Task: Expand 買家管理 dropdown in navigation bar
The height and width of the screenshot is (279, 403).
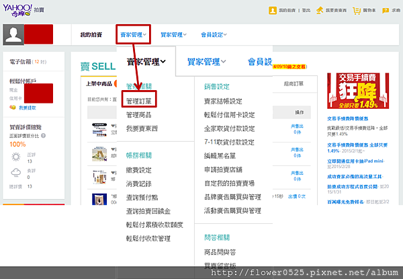Action: pos(173,34)
